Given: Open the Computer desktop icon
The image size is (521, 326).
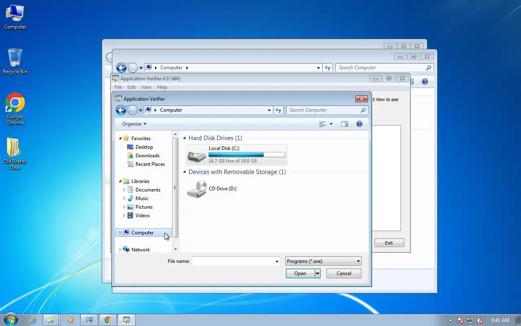Looking at the screenshot, I should click(15, 17).
